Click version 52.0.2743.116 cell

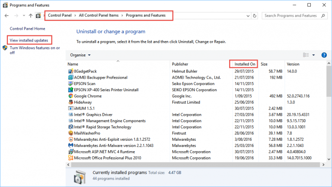298,96
